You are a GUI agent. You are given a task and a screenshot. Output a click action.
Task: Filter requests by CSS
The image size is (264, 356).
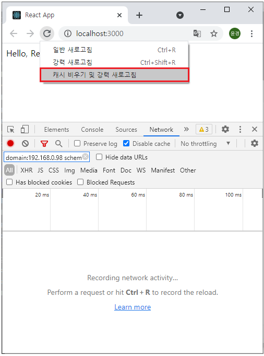point(54,170)
